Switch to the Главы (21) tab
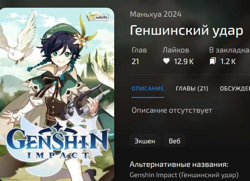 pos(192,89)
